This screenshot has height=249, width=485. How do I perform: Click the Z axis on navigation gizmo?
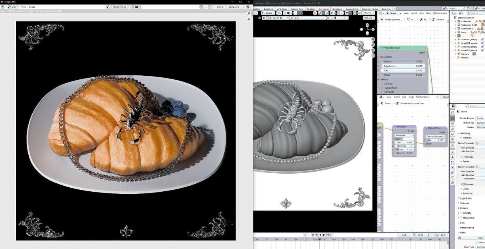[367, 24]
